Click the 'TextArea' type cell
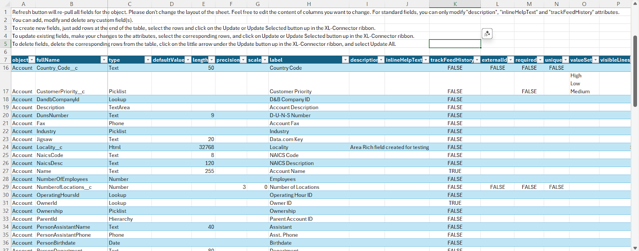Viewport: 639px width, 251px height. (x=129, y=107)
